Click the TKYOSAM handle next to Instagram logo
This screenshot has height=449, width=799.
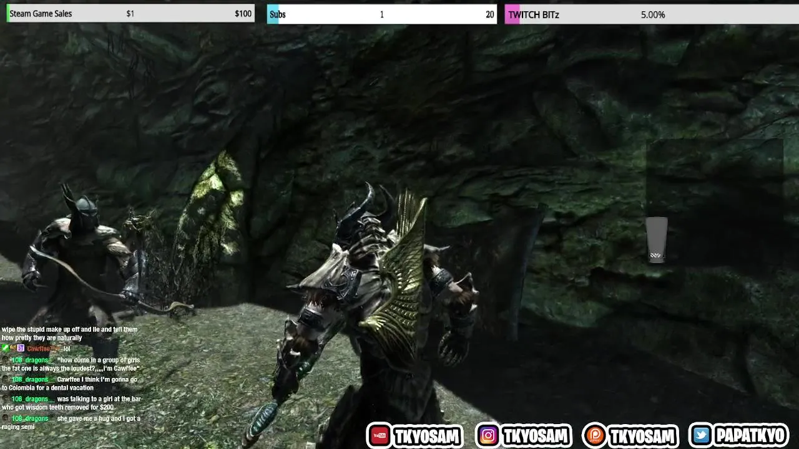click(536, 436)
